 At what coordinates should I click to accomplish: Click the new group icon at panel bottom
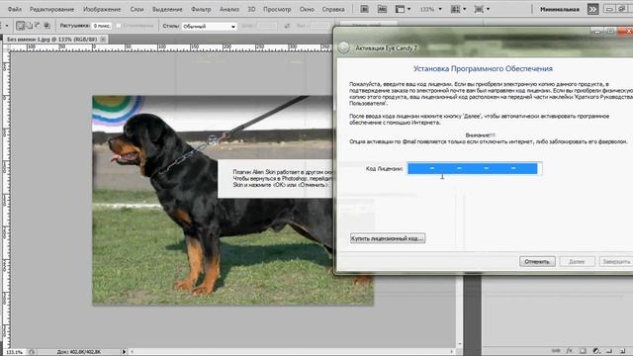coord(609,351)
